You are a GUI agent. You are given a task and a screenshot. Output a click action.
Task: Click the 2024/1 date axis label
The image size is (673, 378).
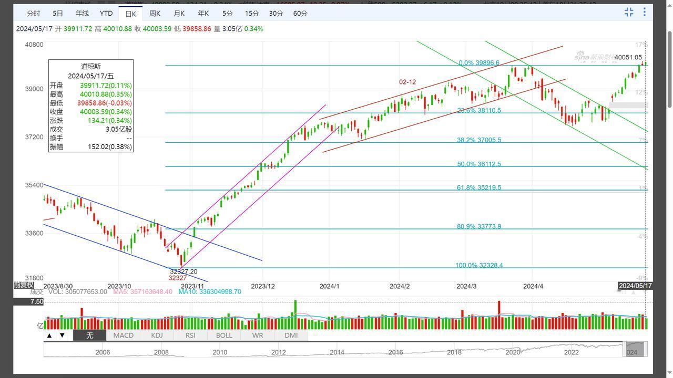click(330, 286)
